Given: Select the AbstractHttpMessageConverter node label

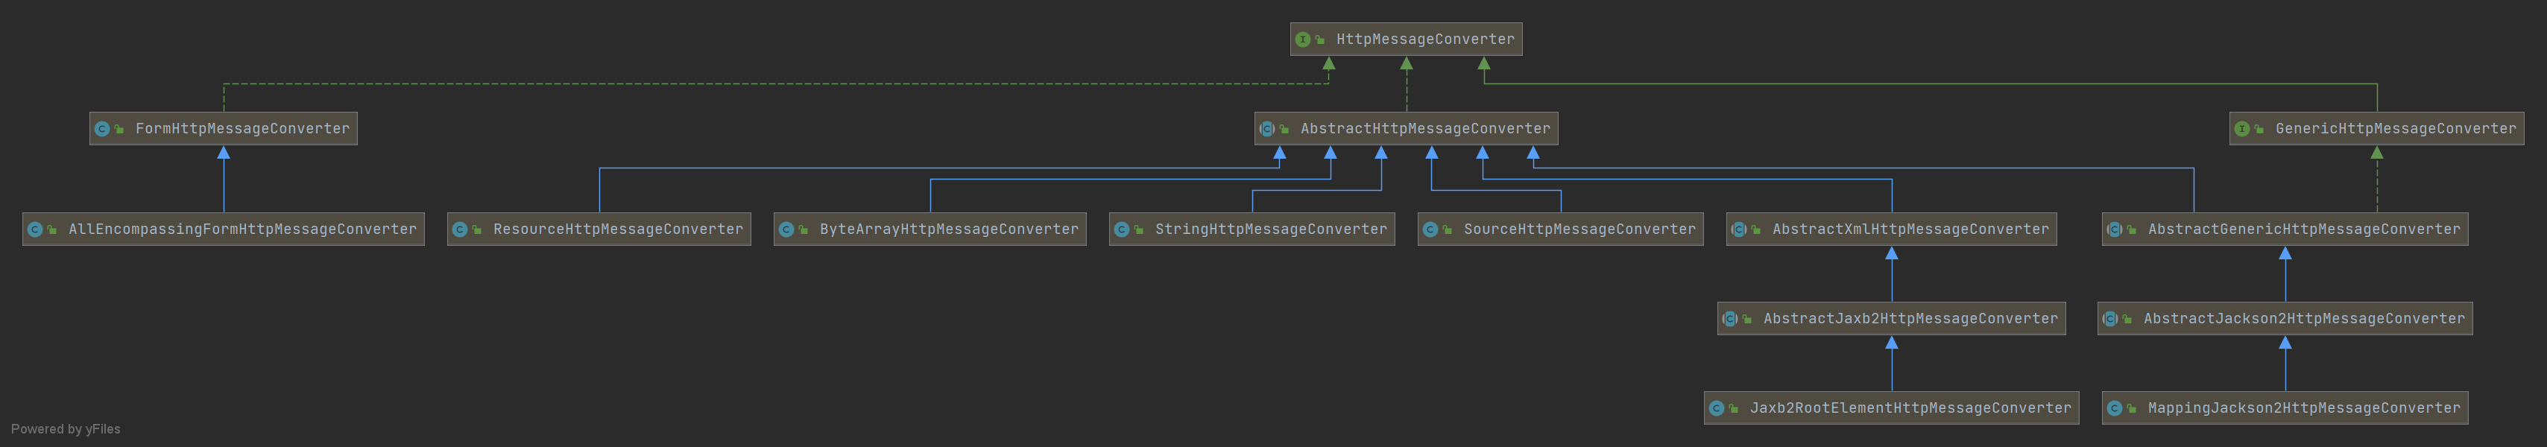Looking at the screenshot, I should 1424,129.
